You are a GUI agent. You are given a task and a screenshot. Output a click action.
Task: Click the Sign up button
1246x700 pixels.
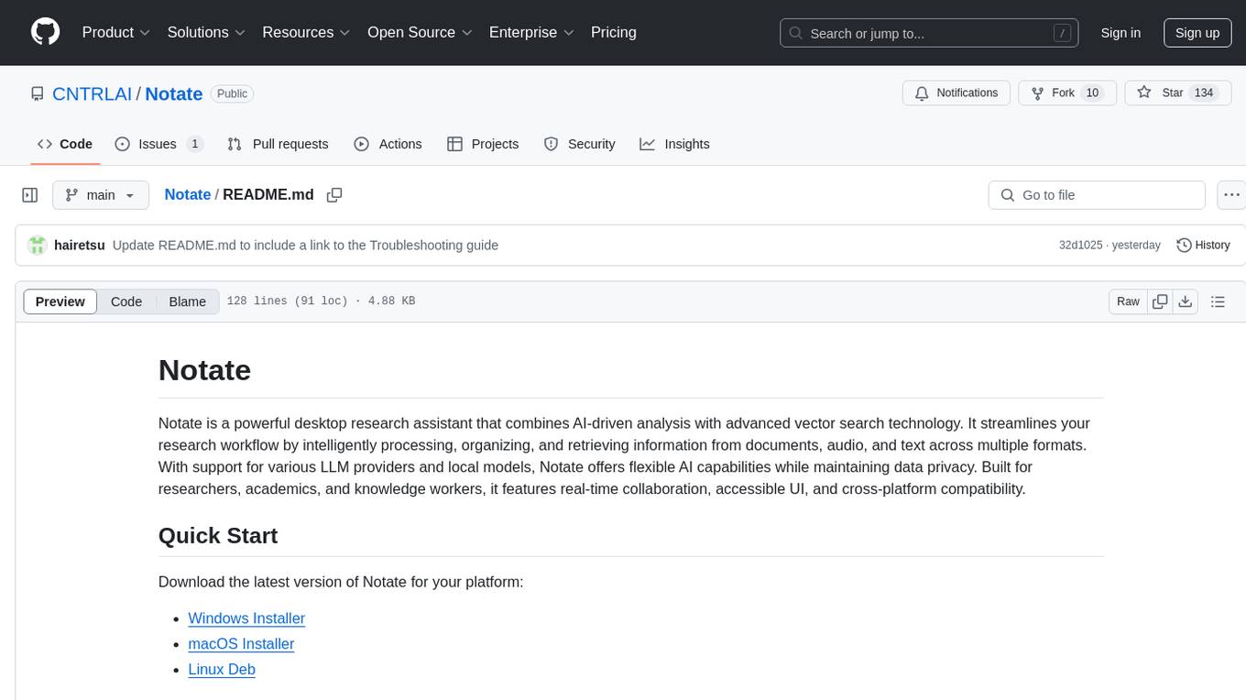(1197, 33)
